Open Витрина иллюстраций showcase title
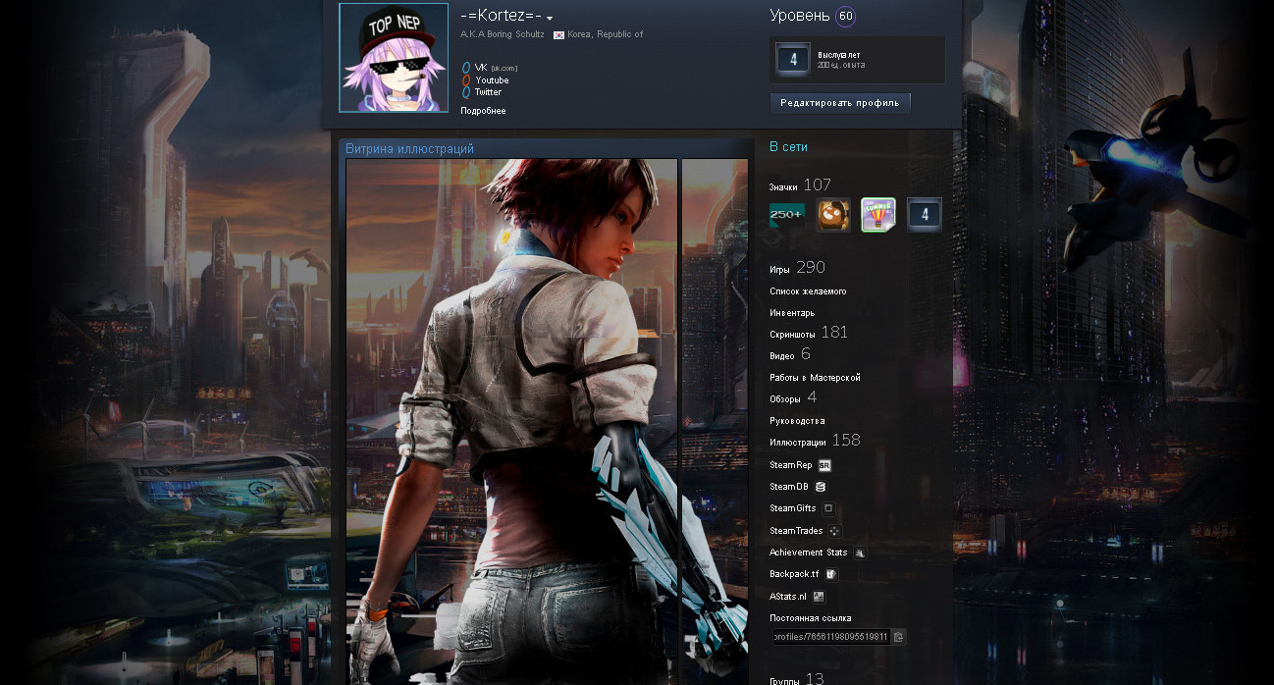This screenshot has height=685, width=1274. click(409, 149)
